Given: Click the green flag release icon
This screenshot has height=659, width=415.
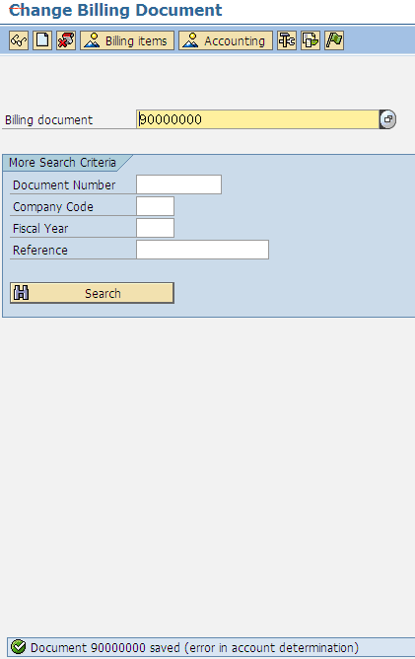Looking at the screenshot, I should (334, 40).
